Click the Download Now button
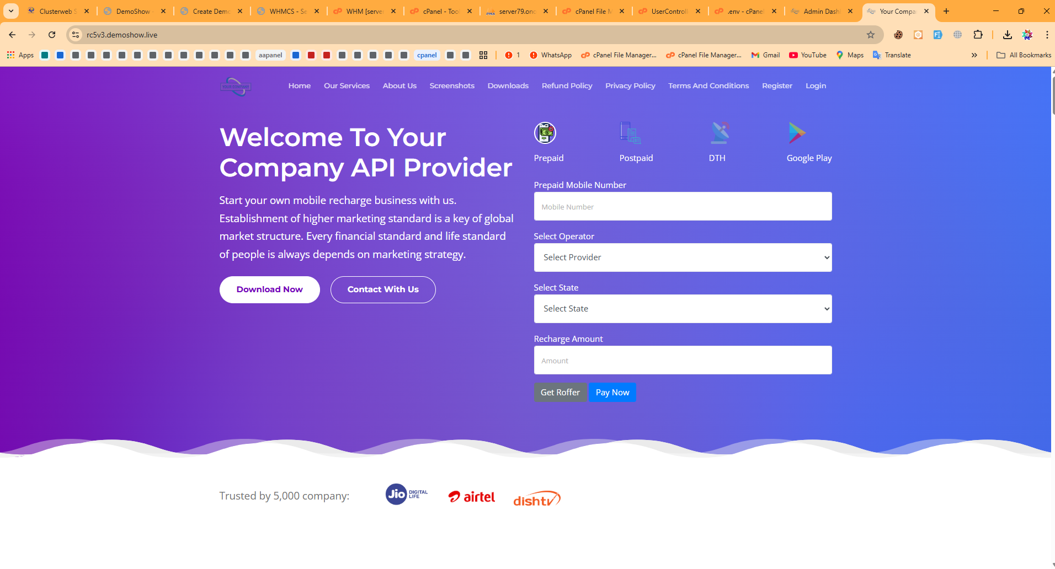Image resolution: width=1055 pixels, height=569 pixels. [x=269, y=289]
